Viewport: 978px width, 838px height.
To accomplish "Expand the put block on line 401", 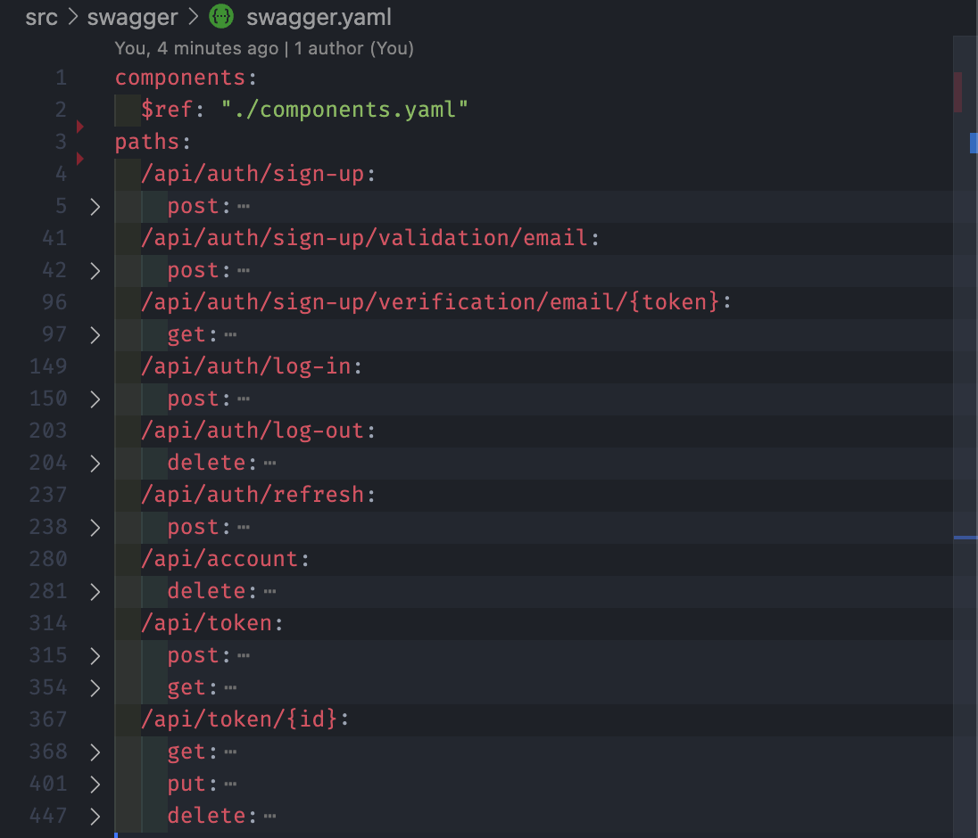I will click(x=95, y=785).
